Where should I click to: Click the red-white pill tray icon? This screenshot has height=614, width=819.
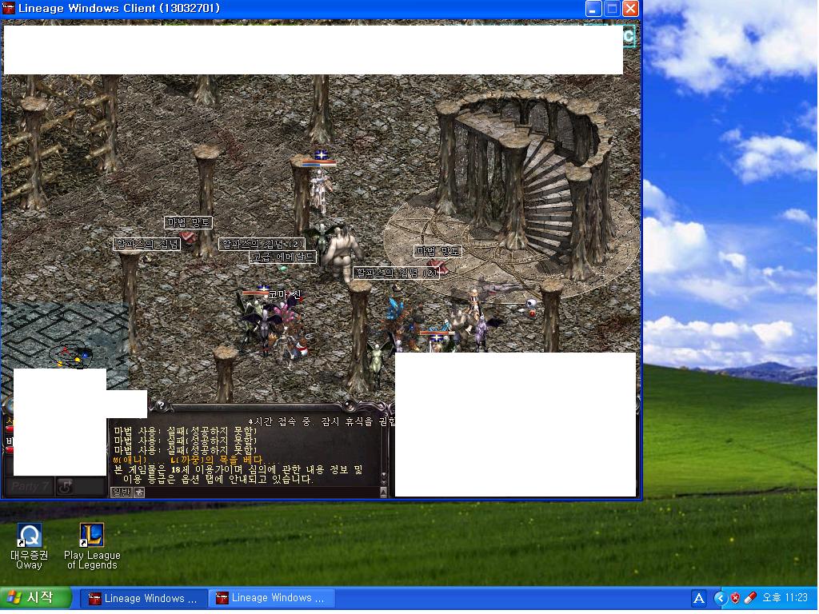[749, 598]
